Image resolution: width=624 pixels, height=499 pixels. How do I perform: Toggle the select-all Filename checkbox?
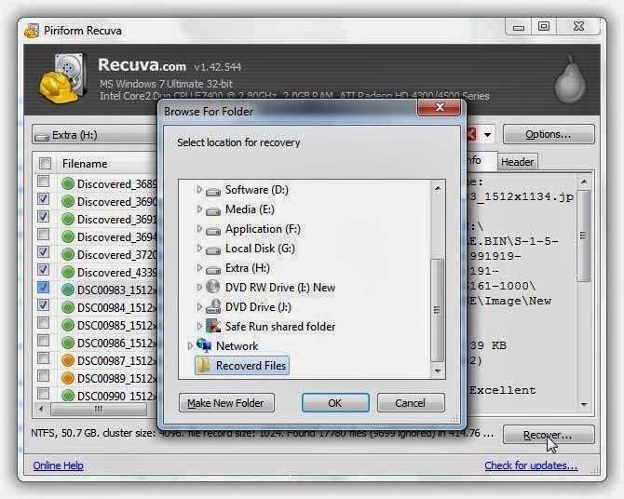(45, 163)
